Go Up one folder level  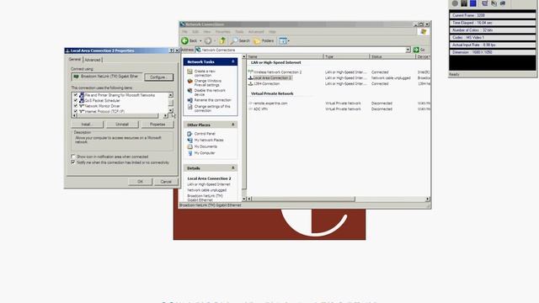point(222,41)
